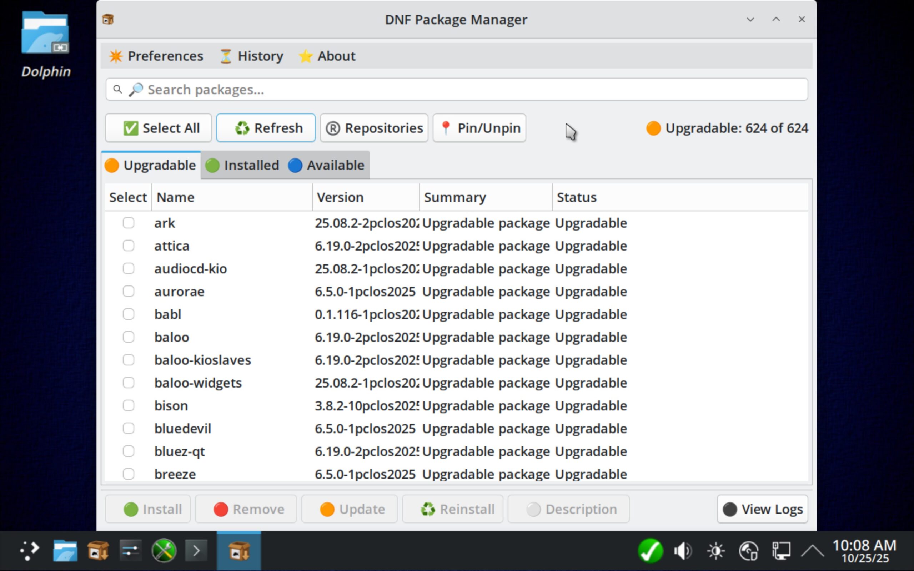Click the Search packages input field

click(x=457, y=90)
